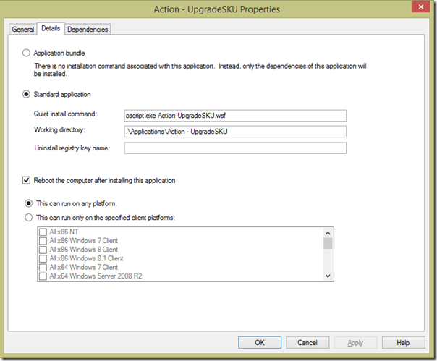This screenshot has height=361, width=437.
Task: Uncheck Reboot the computer after installing
Action: pos(27,180)
